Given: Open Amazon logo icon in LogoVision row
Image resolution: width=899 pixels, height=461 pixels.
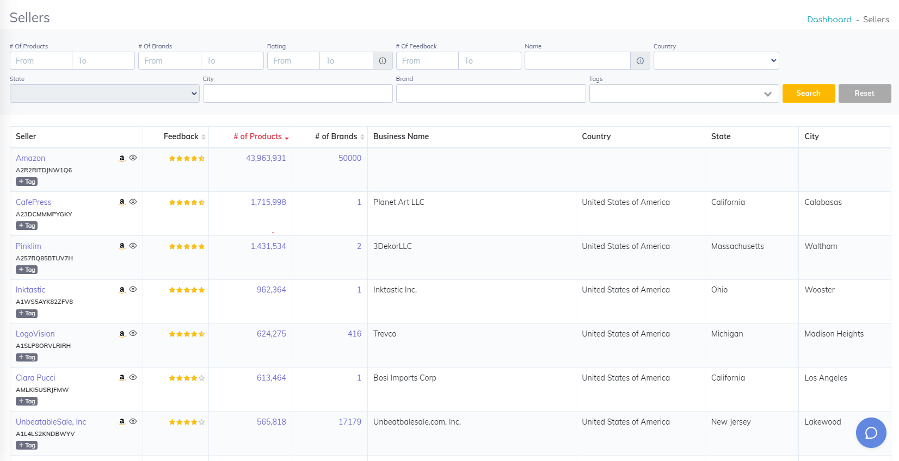Looking at the screenshot, I should (122, 334).
